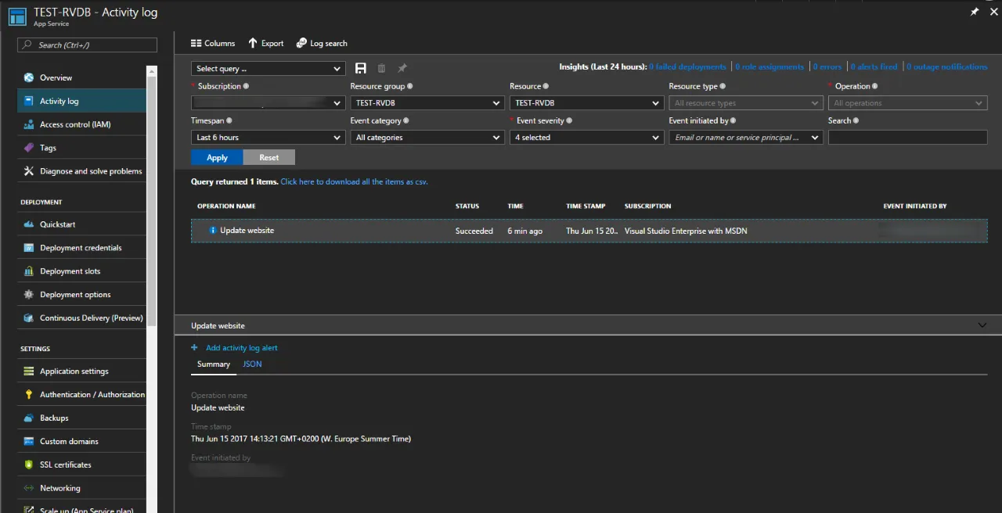Screen dimensions: 1002x513
Task: Click the download as csv link
Action: pyautogui.click(x=354, y=182)
